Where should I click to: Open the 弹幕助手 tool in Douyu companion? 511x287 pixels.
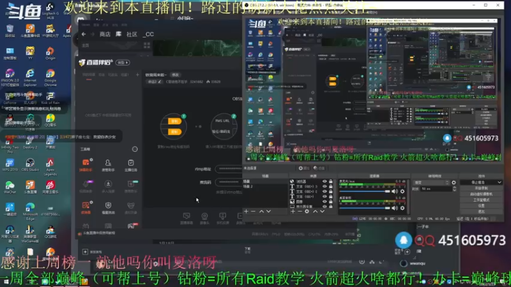[x=86, y=165]
